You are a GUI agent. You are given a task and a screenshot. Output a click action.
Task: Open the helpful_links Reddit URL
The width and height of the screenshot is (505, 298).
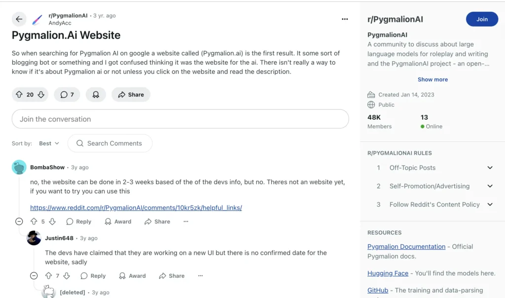coord(136,207)
